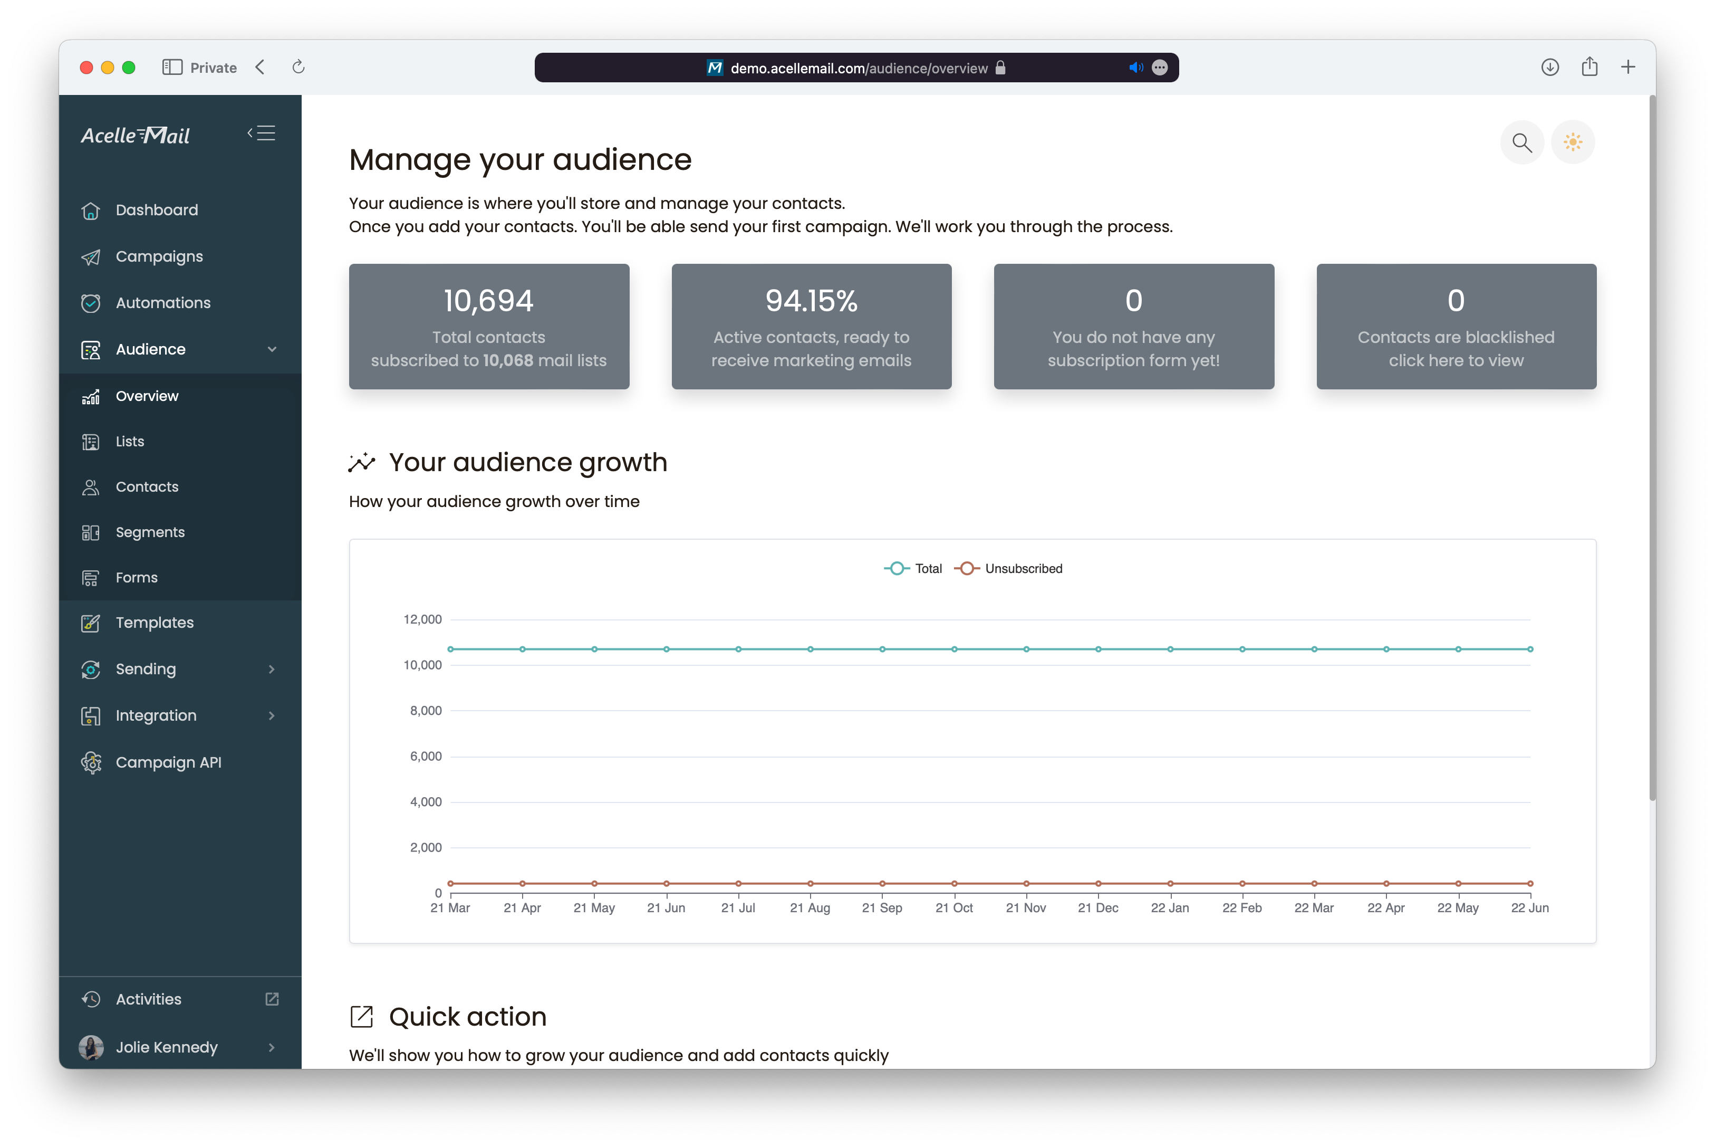This screenshot has height=1147, width=1715.
Task: Click the light/dark mode toggle icon
Action: (1574, 142)
